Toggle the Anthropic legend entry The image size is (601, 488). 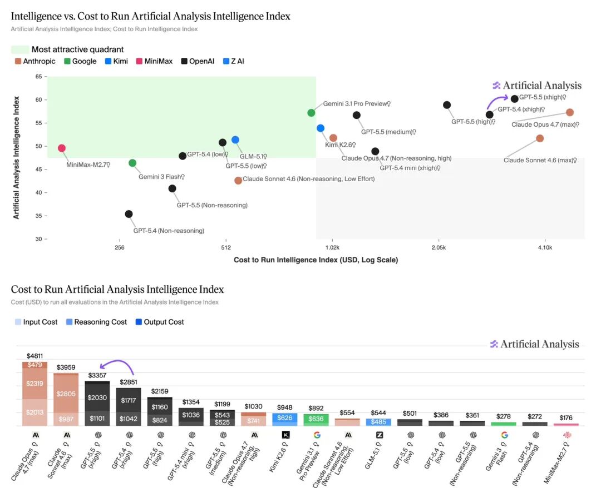point(35,61)
